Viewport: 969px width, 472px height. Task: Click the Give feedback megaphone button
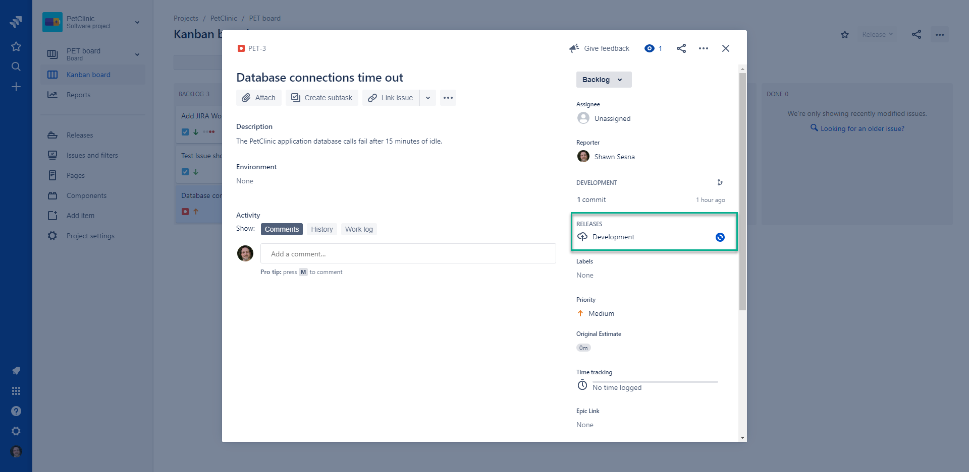click(x=600, y=48)
